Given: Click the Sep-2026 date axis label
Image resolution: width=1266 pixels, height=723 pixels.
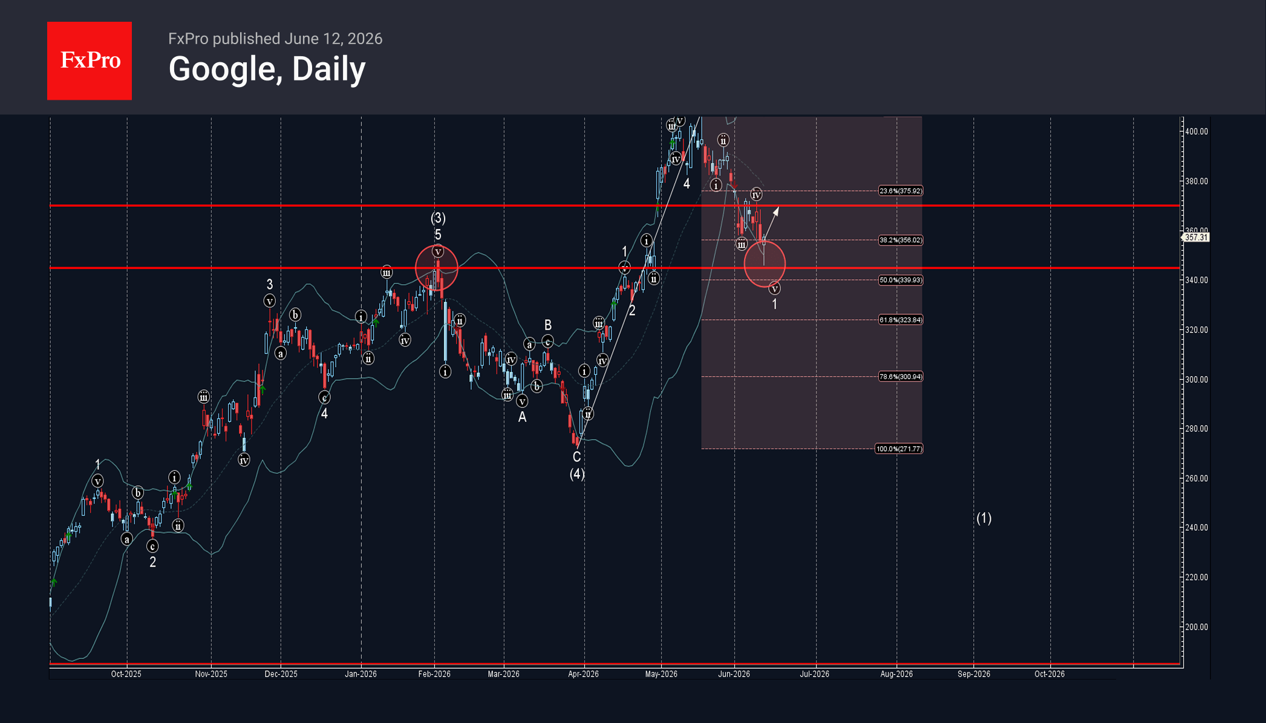Looking at the screenshot, I should 974,674.
